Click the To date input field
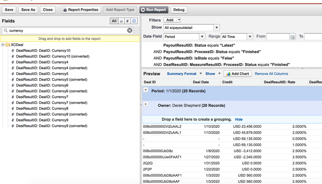The image size is (322, 184). (313, 37)
